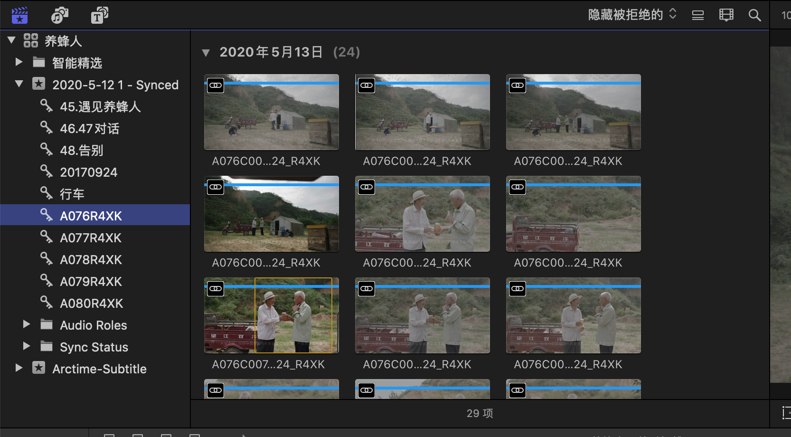Click the keyword icon beside 行车
Screen dimensions: 791x437
tap(46, 193)
